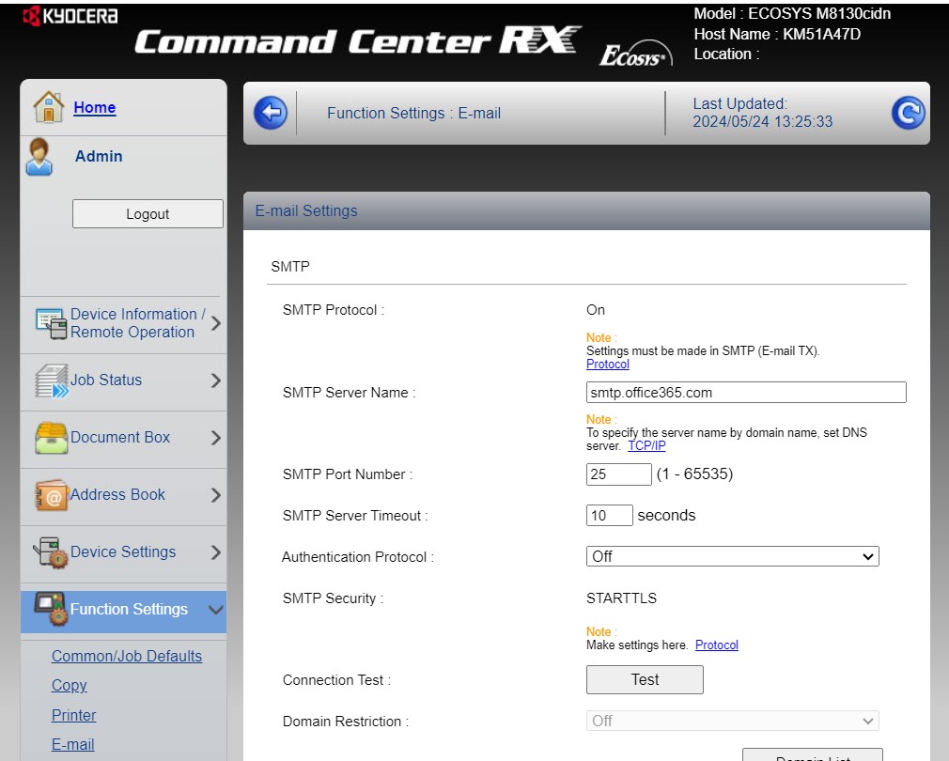Click the SMTP Server Name field
The width and height of the screenshot is (949, 761).
pyautogui.click(x=746, y=393)
